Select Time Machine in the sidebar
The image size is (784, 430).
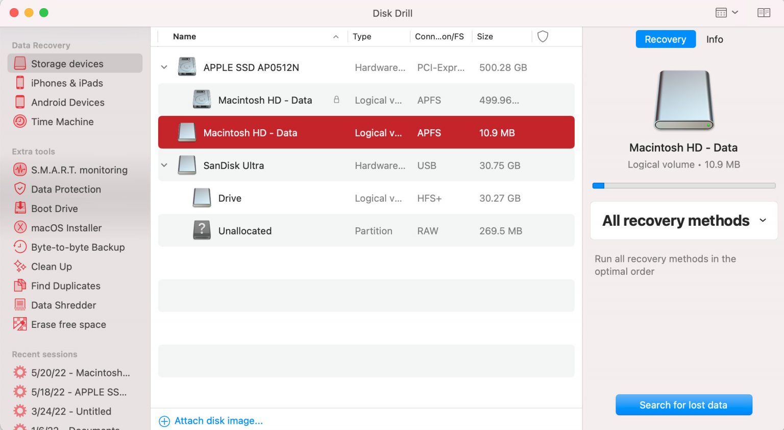coord(62,122)
